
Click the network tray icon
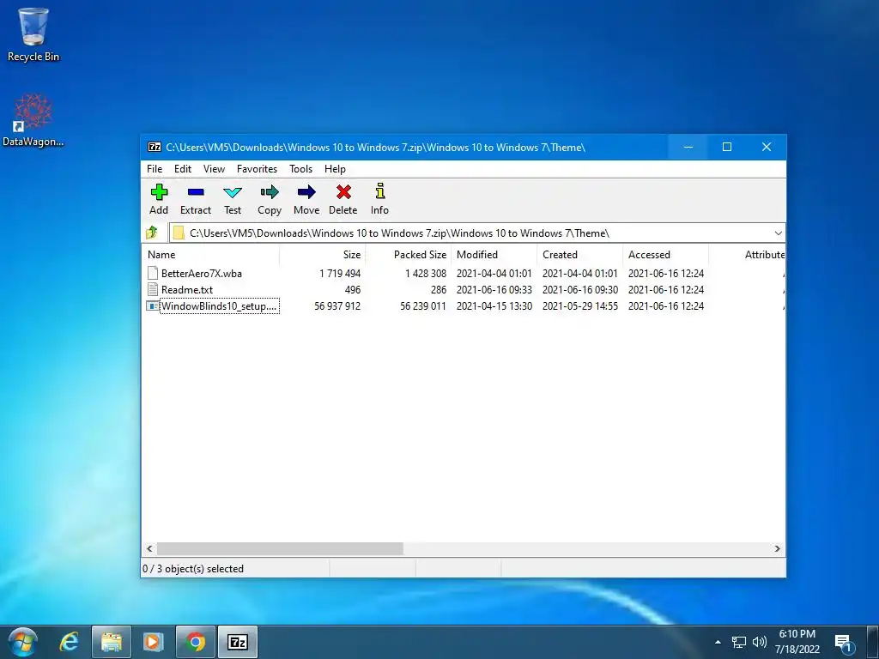click(x=739, y=642)
